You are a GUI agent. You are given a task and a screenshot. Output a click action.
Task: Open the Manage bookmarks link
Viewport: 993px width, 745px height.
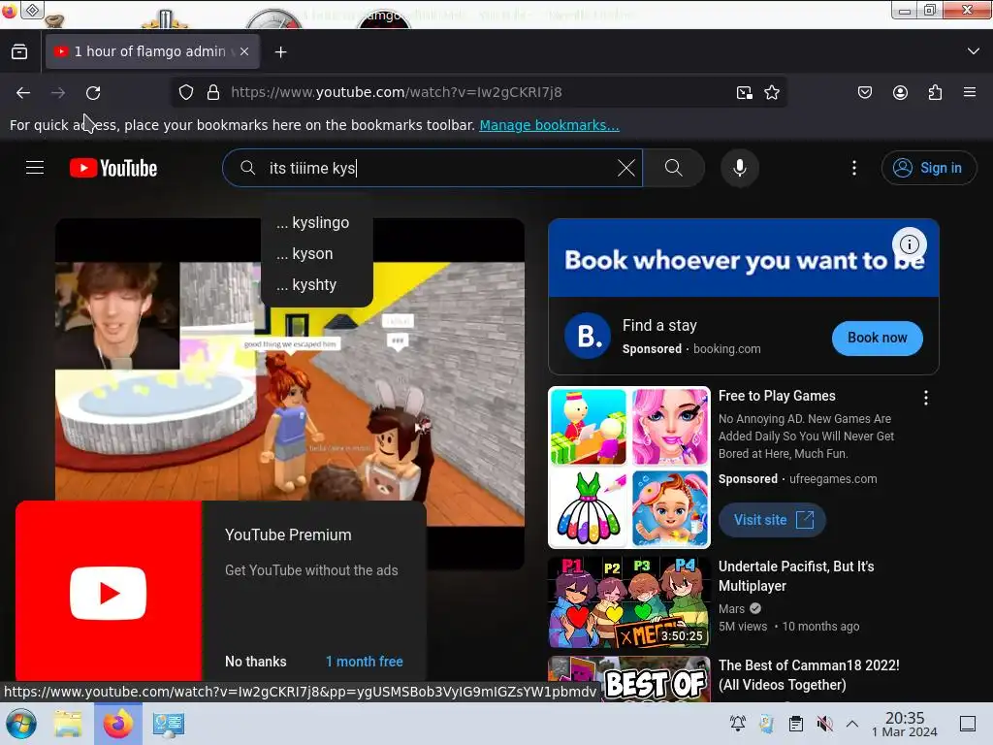(549, 125)
